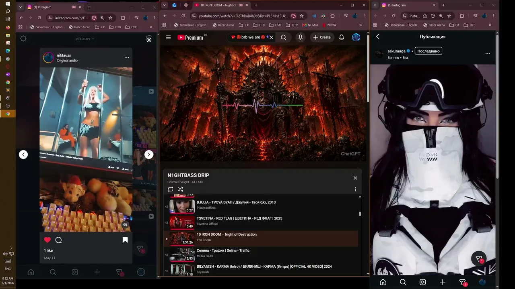This screenshot has height=289, width=515.
Task: Play 'Селина - Трафик | Selina - Traffic' from playlist
Action: [261, 254]
